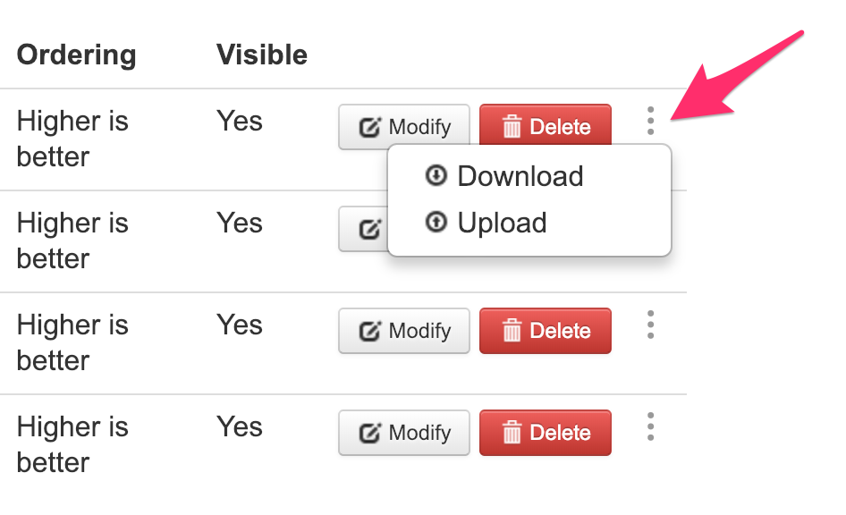846x515 pixels.
Task: Select Upload from the open menu
Action: tap(502, 223)
